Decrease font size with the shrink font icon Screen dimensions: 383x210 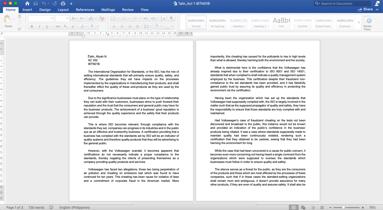82,18
